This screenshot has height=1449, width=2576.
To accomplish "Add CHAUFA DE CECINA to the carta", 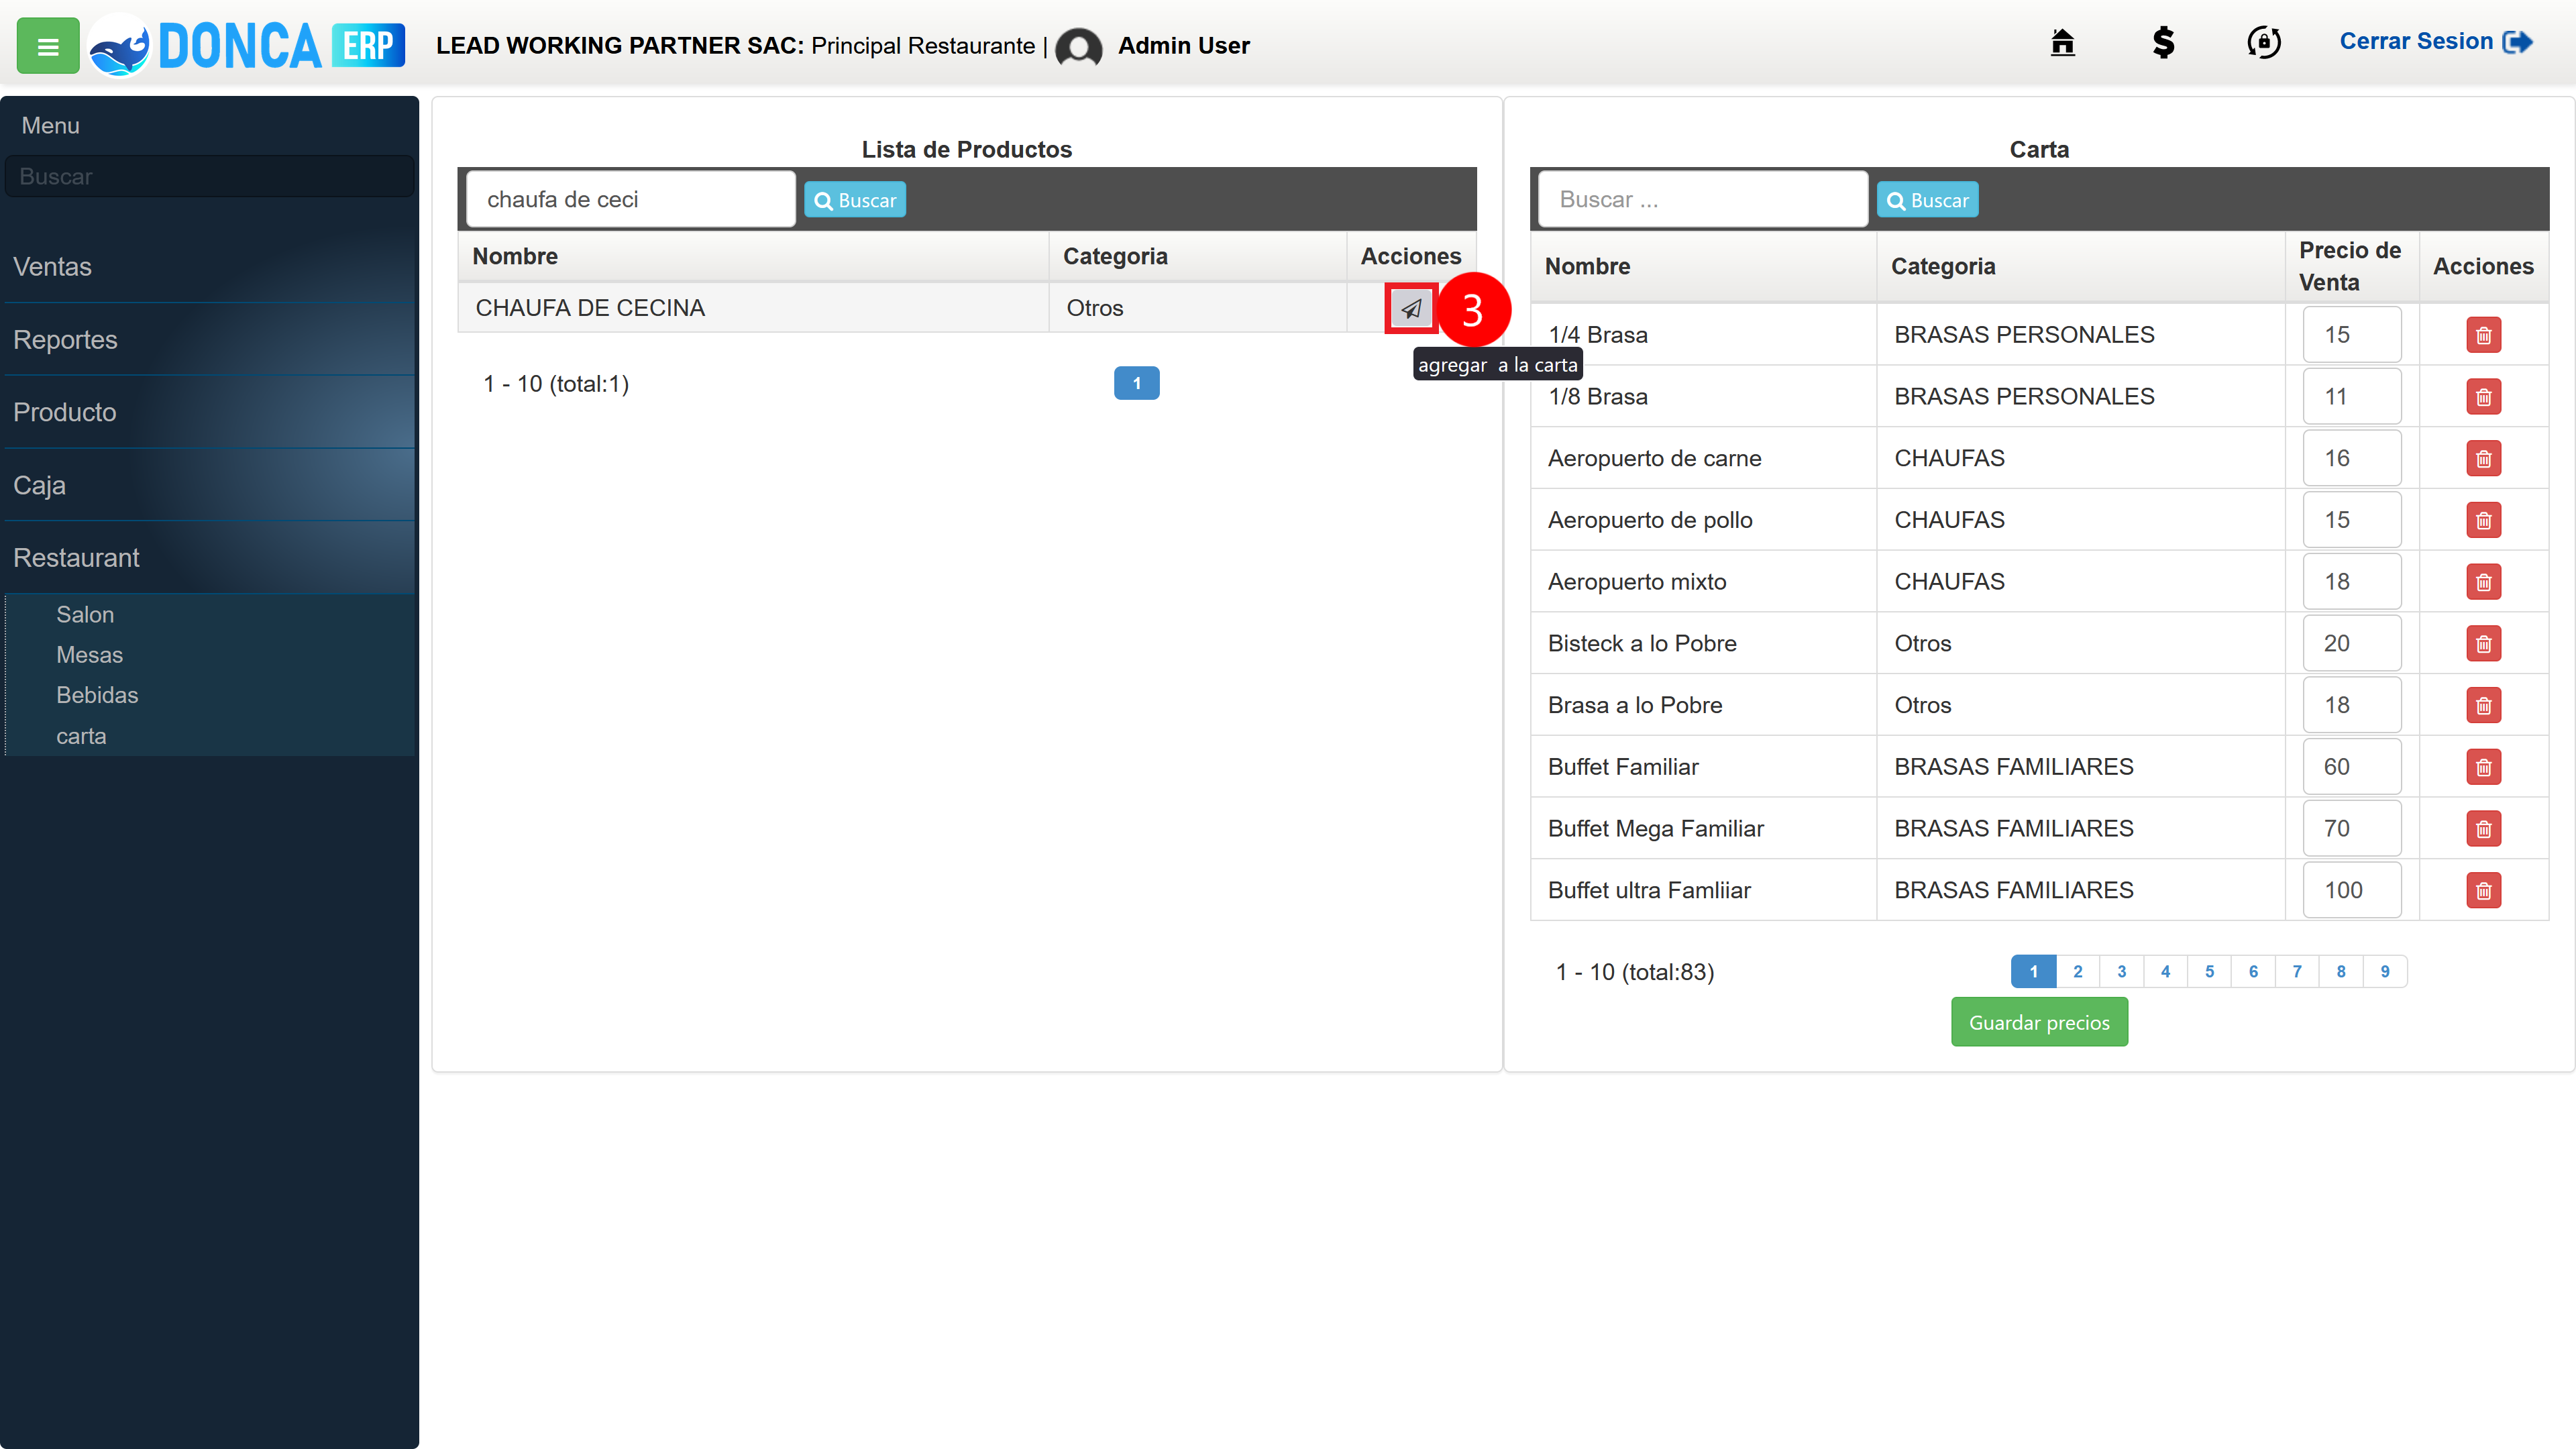I will click(1411, 308).
